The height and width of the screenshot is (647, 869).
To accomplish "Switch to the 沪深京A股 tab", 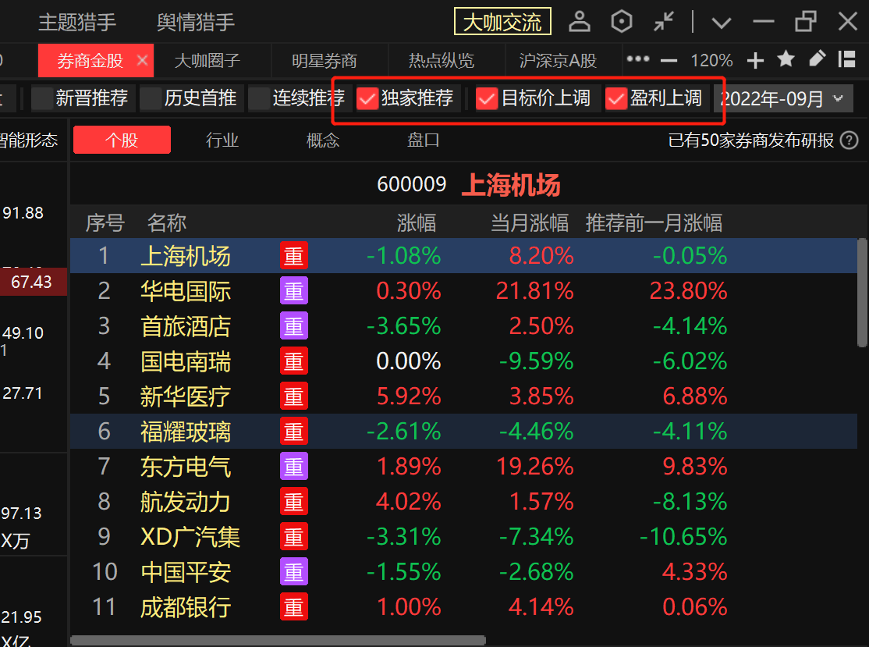I will click(558, 60).
